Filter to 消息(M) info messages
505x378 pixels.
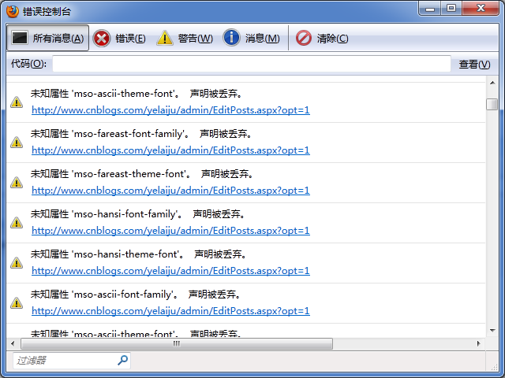251,39
